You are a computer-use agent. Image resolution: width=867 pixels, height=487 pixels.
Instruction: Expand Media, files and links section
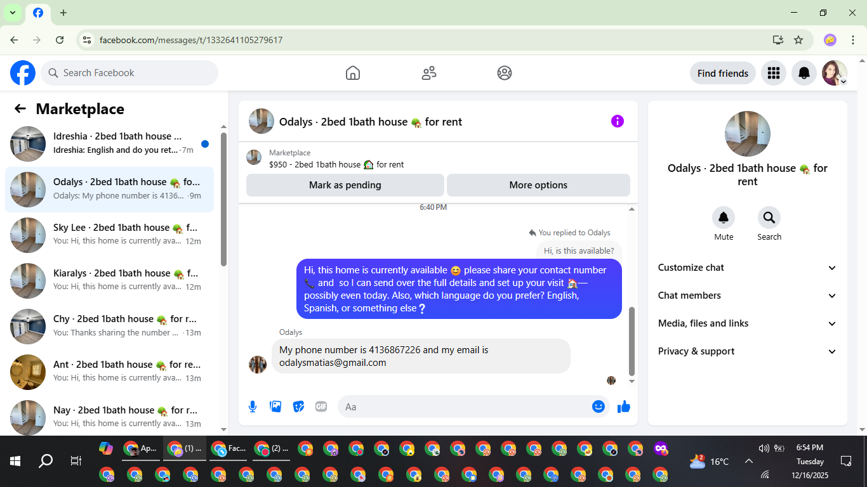pyautogui.click(x=748, y=323)
